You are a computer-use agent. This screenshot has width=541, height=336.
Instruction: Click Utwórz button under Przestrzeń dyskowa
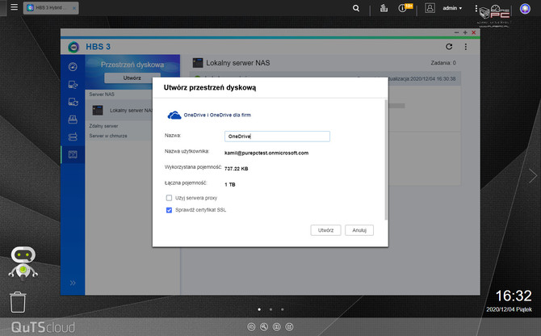click(x=132, y=78)
